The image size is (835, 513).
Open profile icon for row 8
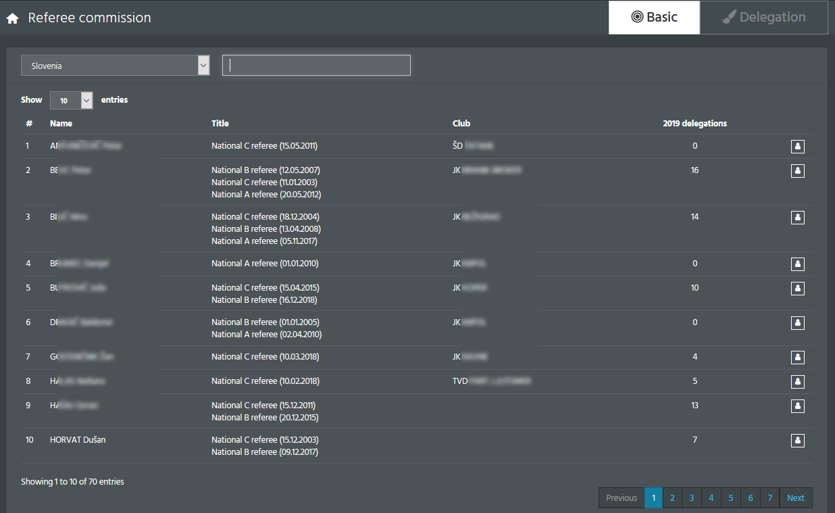coord(797,381)
